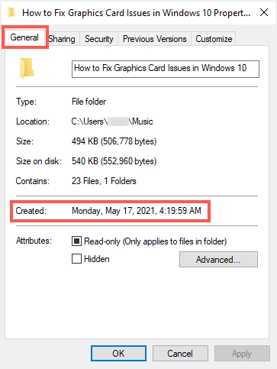Click the large yellow folder icon
Viewport: 277px width, 369px height.
[x=27, y=68]
